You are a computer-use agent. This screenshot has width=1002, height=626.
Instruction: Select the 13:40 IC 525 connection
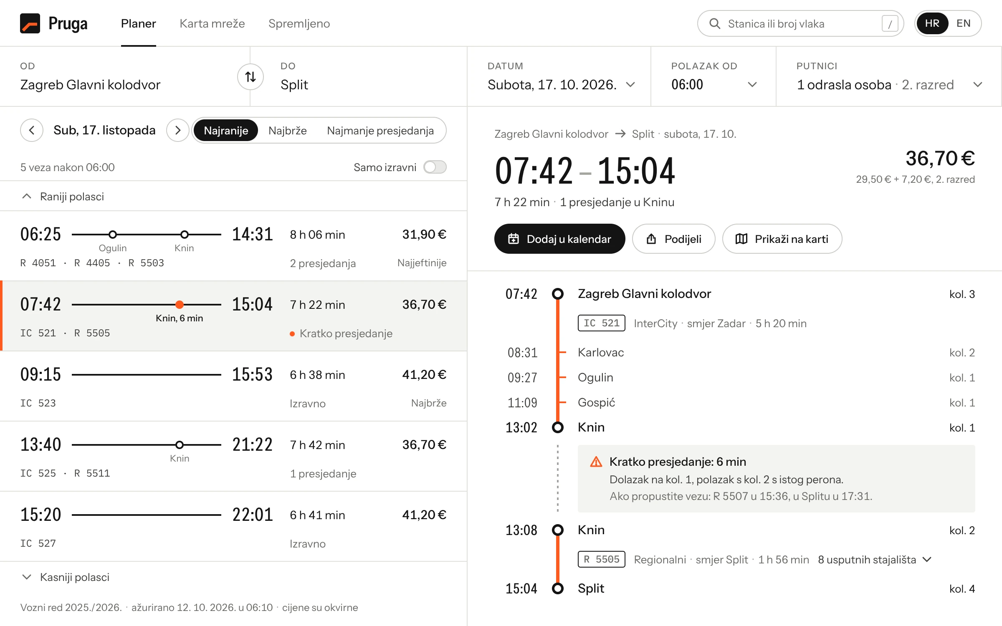tap(233, 457)
